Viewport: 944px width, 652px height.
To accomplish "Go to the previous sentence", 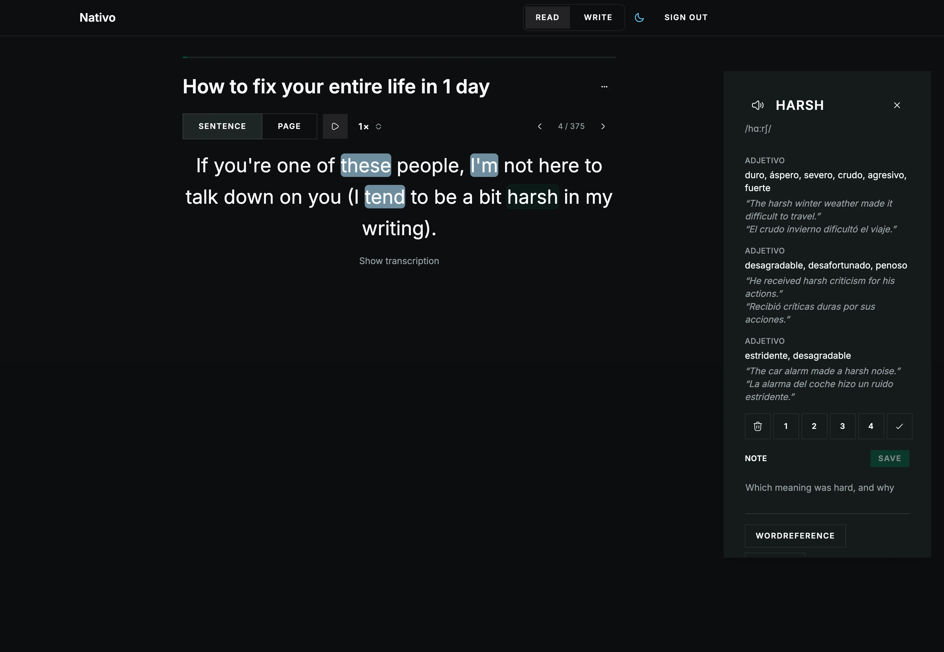I will tap(540, 126).
